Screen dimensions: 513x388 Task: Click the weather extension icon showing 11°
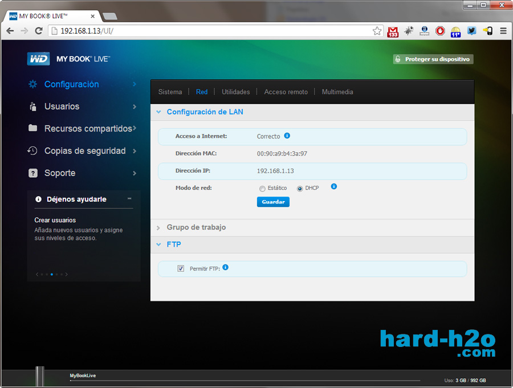click(456, 32)
